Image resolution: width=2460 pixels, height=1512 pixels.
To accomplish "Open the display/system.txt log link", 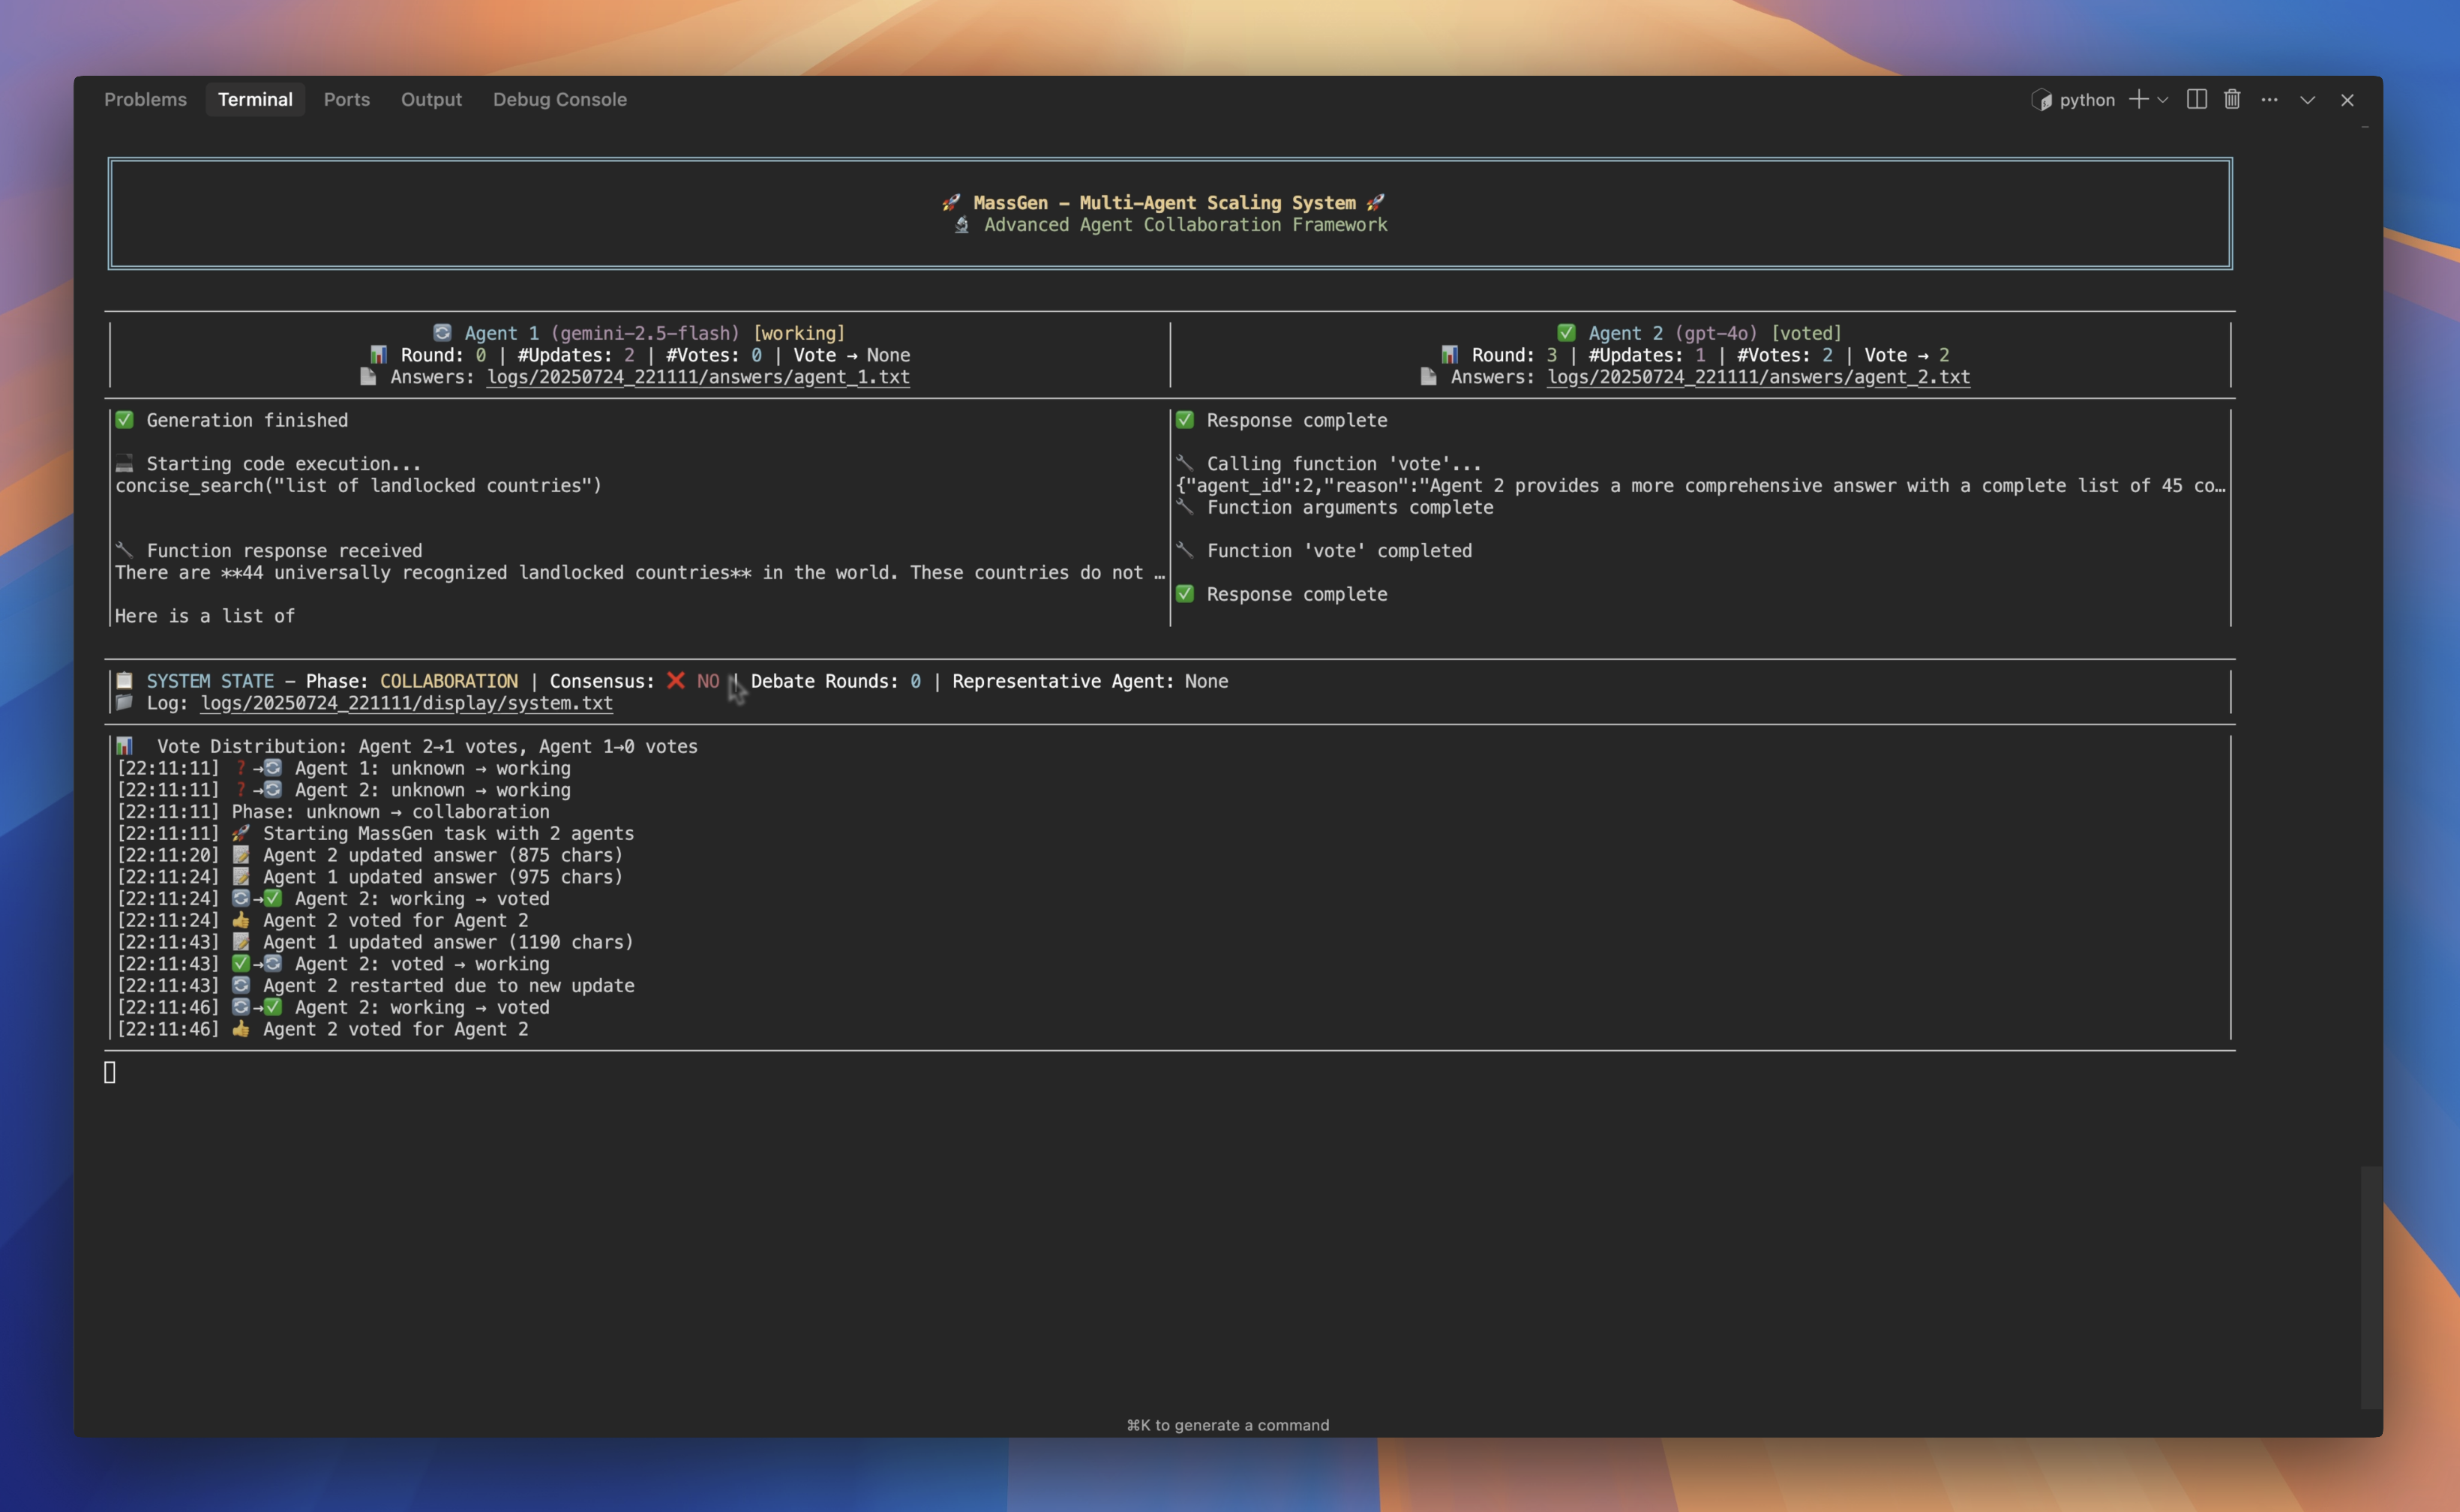I will click(x=406, y=703).
